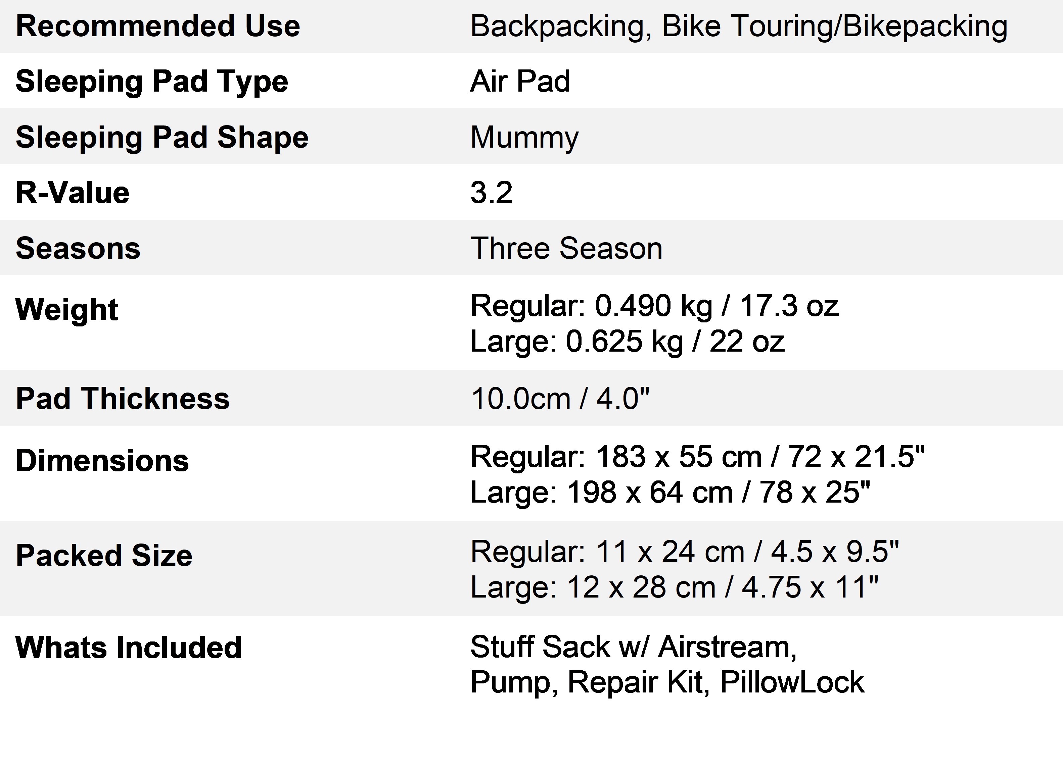Select the 10.0cm / 4.0" thickness value

(560, 398)
